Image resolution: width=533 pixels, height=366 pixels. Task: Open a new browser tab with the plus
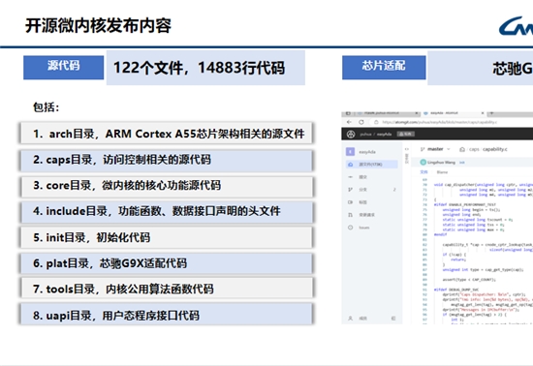click(491, 113)
